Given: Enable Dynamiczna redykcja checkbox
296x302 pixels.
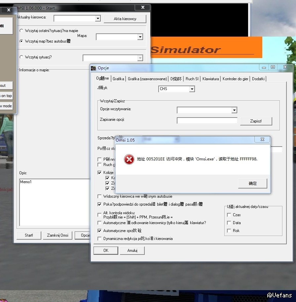Looking at the screenshot, I should coord(99,239).
